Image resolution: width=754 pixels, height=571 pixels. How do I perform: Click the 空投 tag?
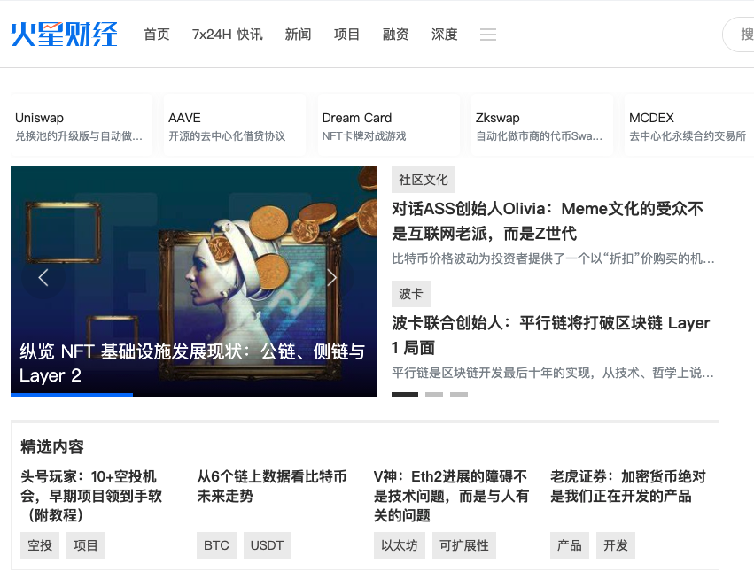[x=40, y=545]
